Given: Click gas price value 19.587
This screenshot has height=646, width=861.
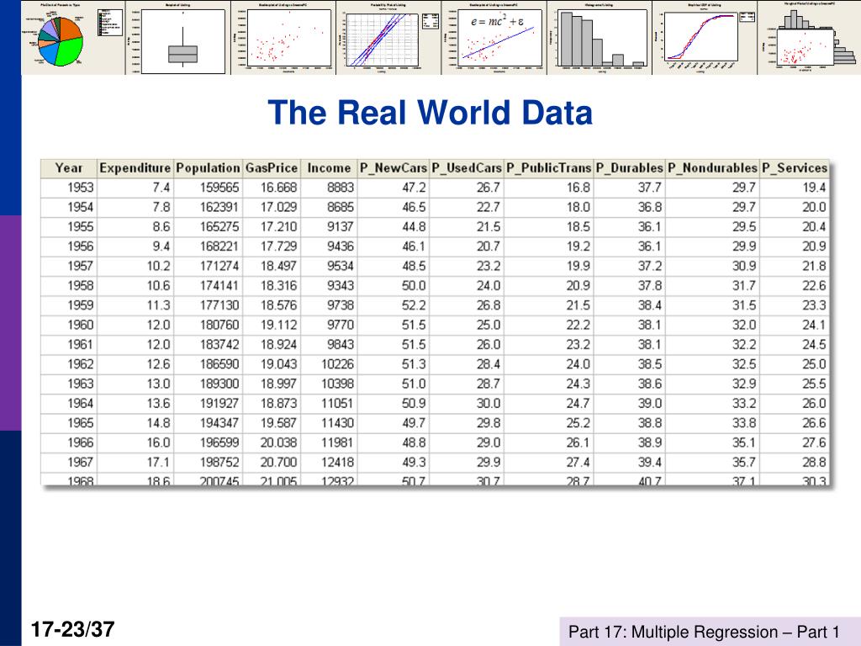Looking at the screenshot, I should 278,424.
